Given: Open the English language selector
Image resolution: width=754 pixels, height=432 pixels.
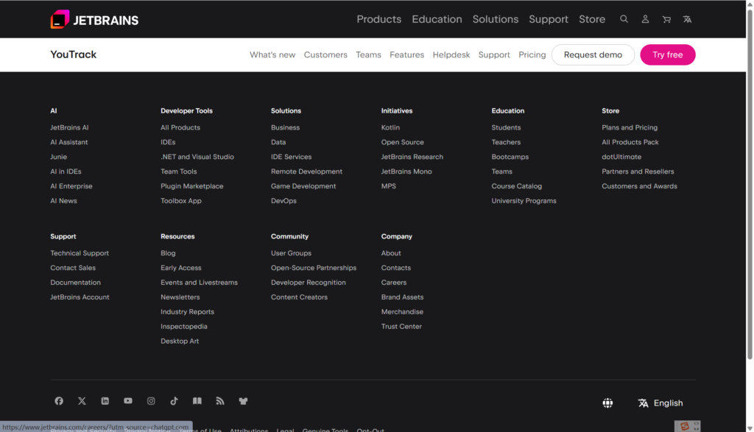Looking at the screenshot, I should pos(660,403).
